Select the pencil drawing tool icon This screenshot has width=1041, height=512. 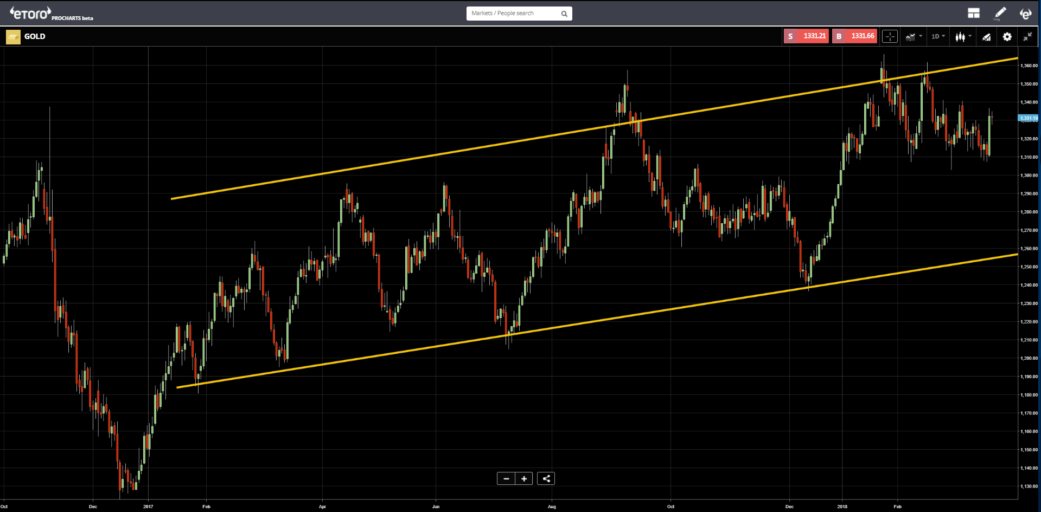(x=1000, y=13)
